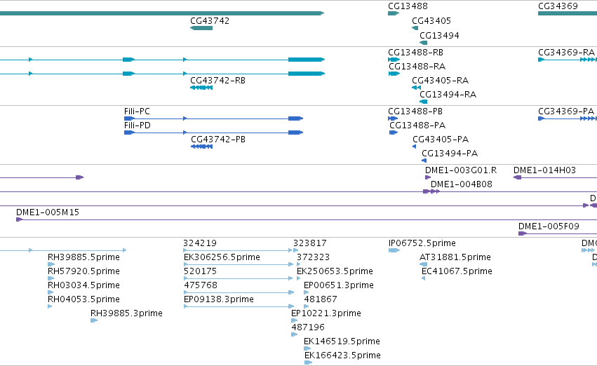Click the DME1-014H03 clone end arrow
This screenshot has width=597, height=366.
tap(518, 177)
